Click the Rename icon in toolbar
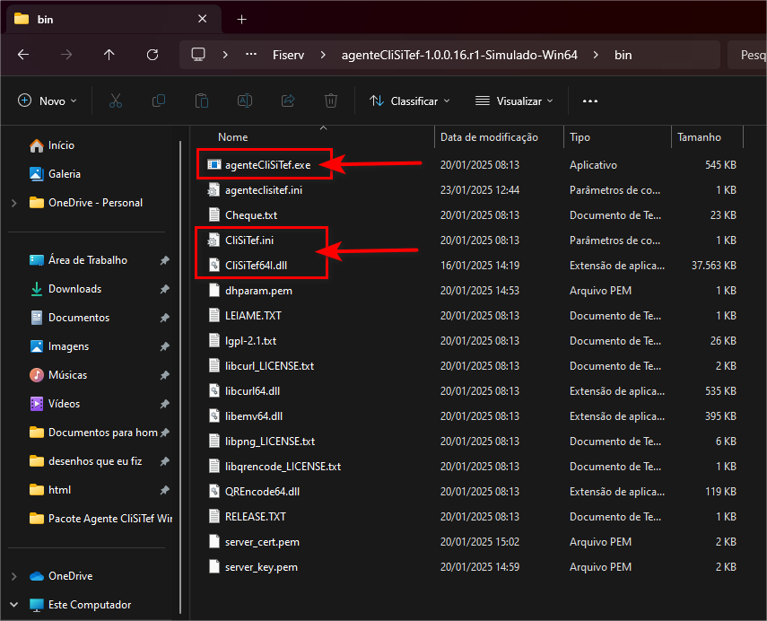Image resolution: width=767 pixels, height=621 pixels. (x=244, y=101)
